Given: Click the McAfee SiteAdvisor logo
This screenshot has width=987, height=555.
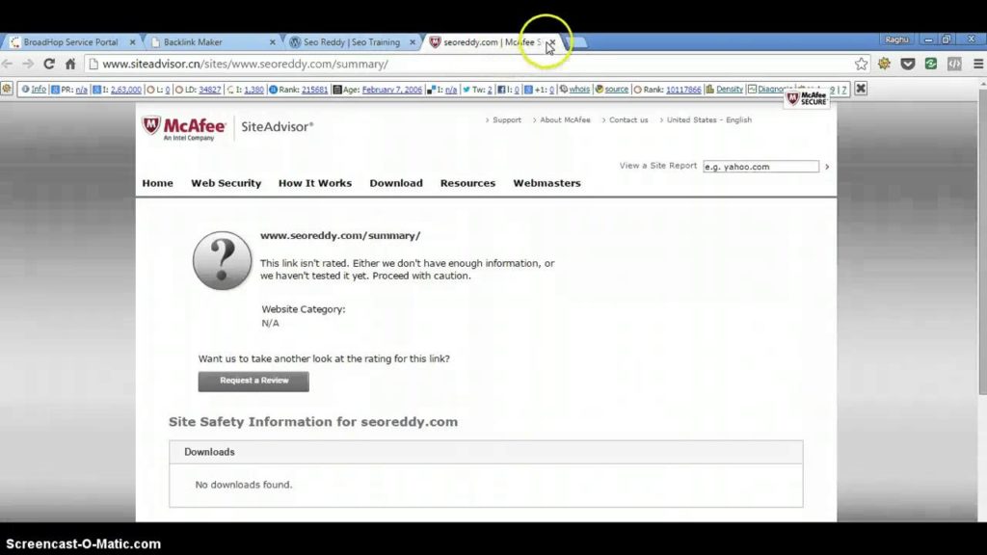Looking at the screenshot, I should tap(227, 128).
